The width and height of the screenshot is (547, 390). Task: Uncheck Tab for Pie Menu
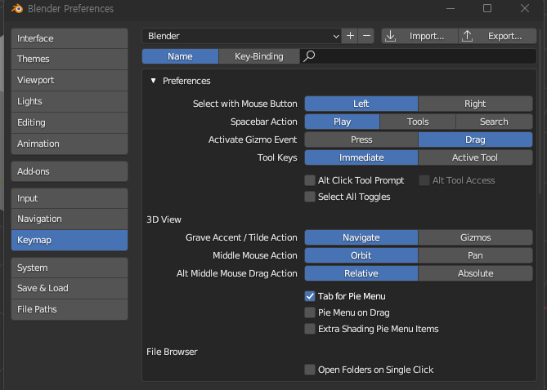pos(310,296)
